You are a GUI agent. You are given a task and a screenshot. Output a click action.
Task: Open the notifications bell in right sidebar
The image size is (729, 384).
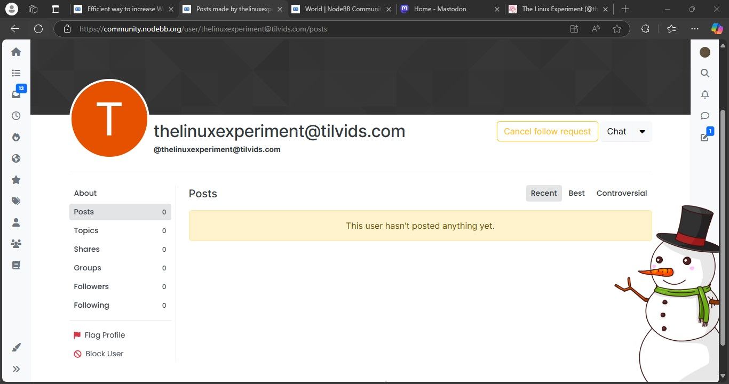coord(705,94)
